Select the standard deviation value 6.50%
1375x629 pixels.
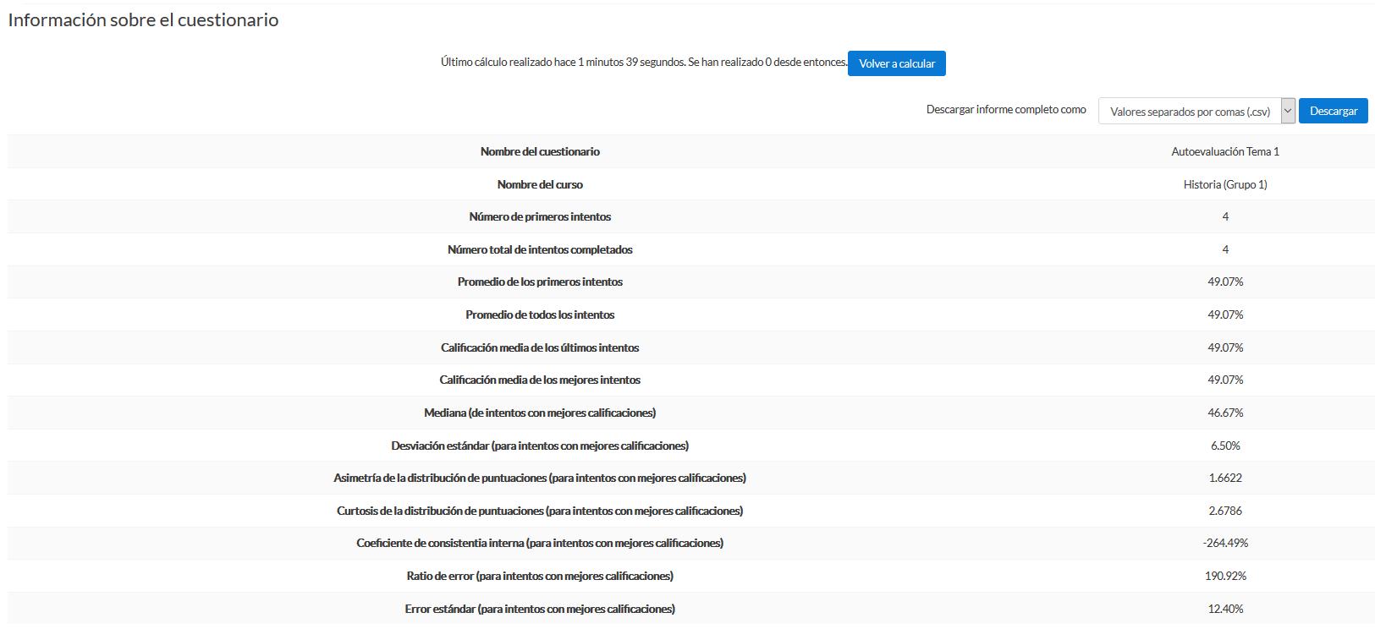click(x=1225, y=446)
